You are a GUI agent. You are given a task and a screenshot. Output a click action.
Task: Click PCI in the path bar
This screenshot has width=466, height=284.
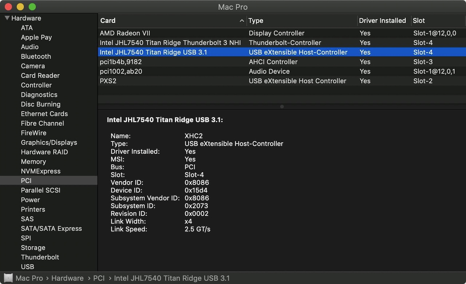click(99, 278)
